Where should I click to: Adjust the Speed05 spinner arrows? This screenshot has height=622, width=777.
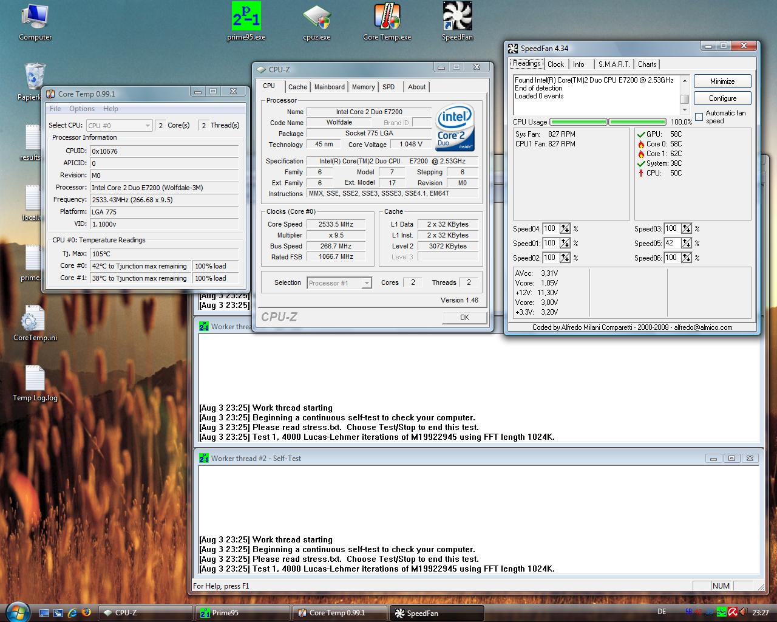687,243
